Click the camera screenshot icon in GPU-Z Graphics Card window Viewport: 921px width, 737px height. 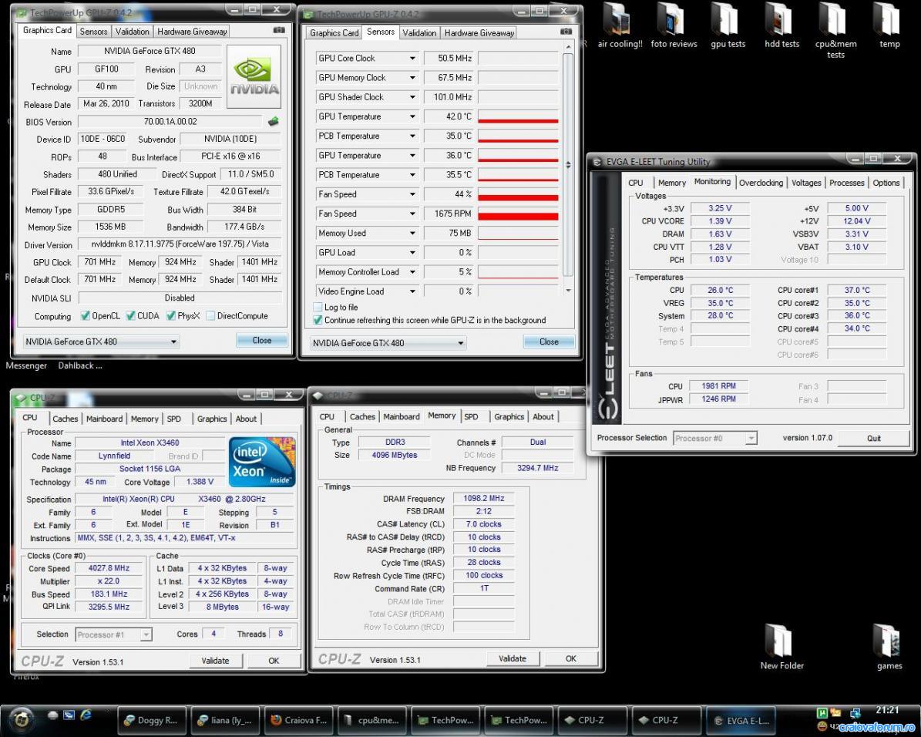coord(279,30)
